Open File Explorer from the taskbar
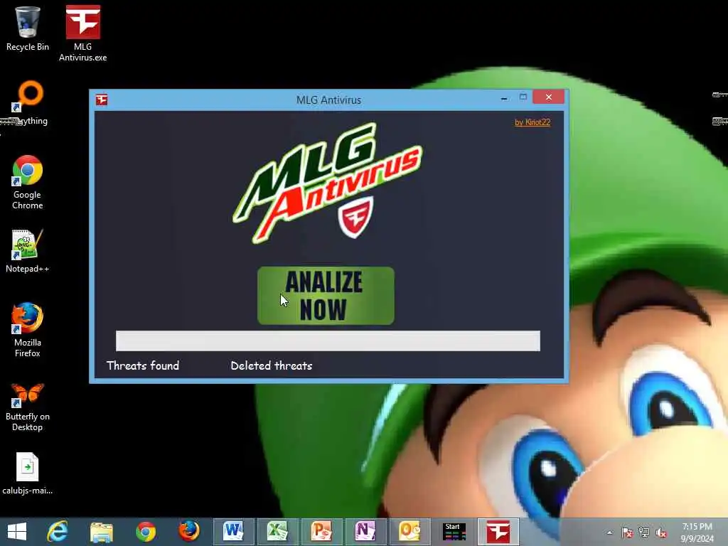Viewport: 728px width, 546px height. (101, 532)
